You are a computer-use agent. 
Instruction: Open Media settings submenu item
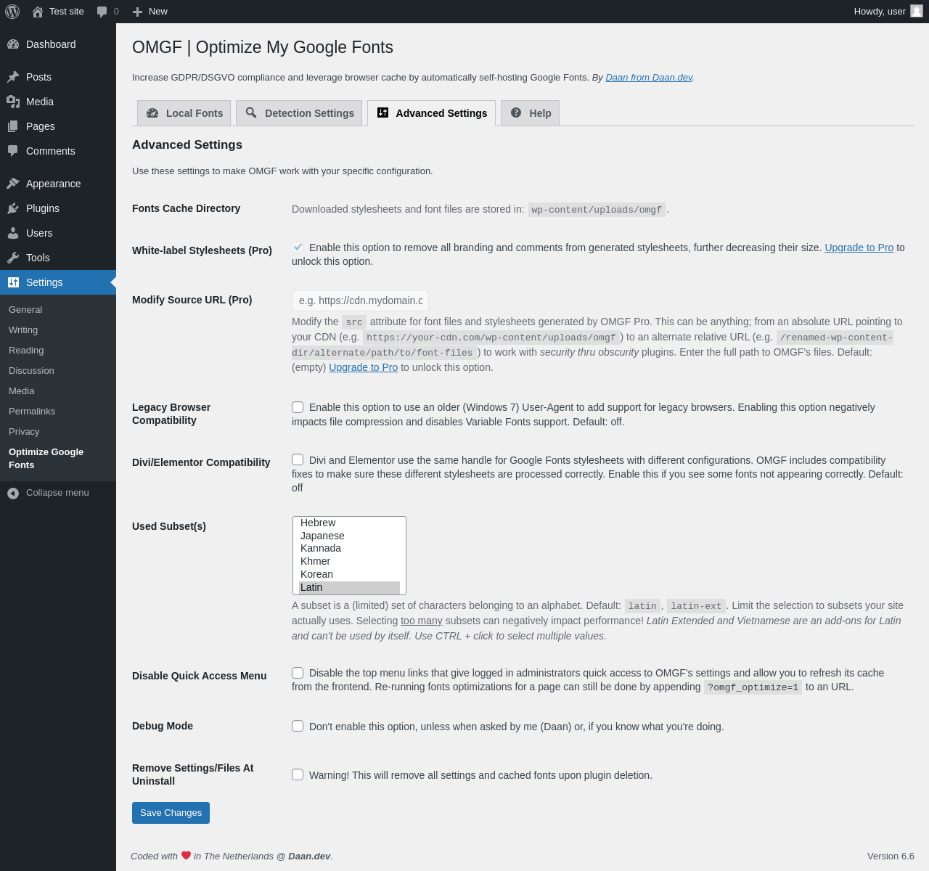pos(58,390)
